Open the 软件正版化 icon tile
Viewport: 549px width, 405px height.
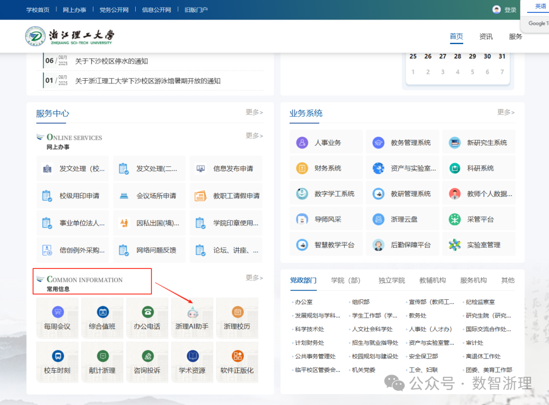[237, 356]
